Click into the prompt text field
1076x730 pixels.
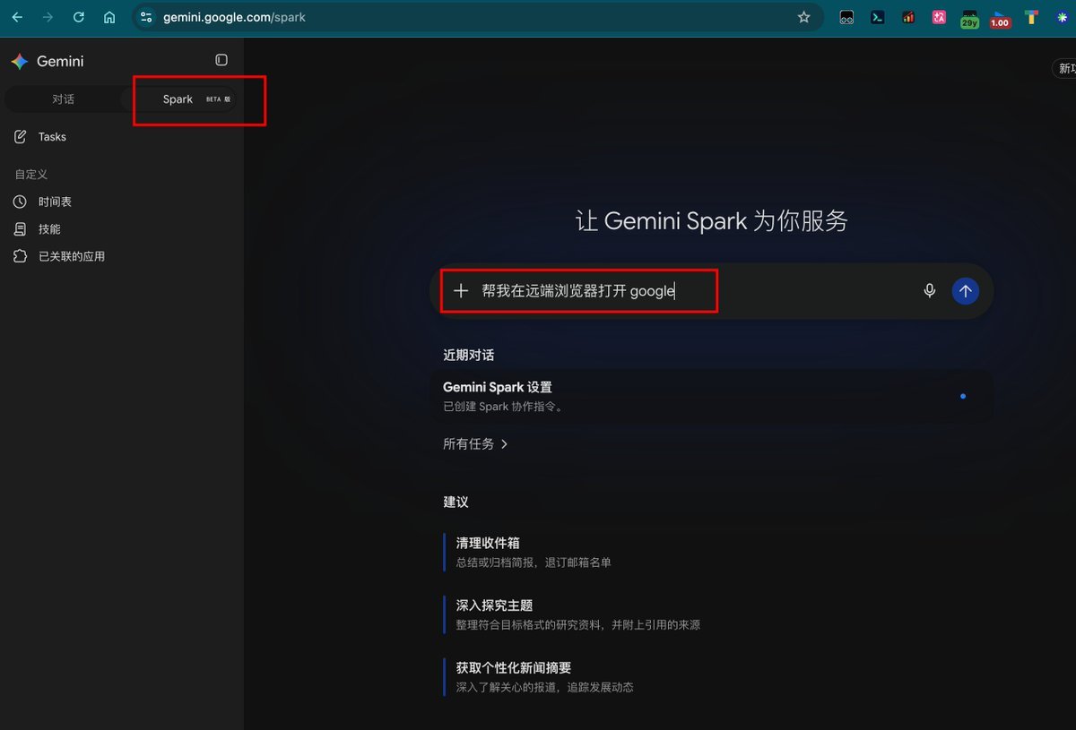(x=694, y=290)
